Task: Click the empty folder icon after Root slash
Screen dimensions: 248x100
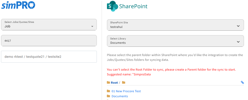Action: [124, 83]
